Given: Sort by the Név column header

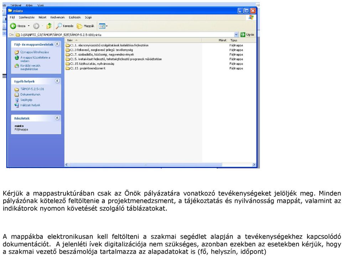Looking at the screenshot, I should click(133, 40).
